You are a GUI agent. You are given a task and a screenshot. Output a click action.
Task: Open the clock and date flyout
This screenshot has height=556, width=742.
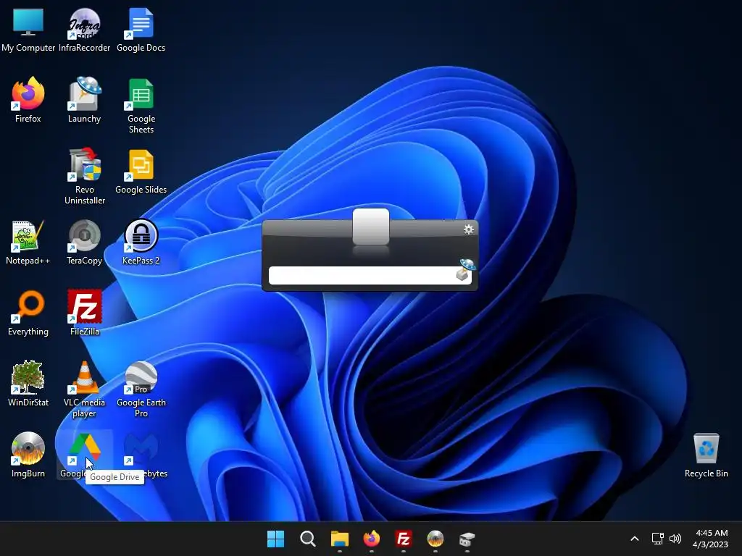click(710, 539)
